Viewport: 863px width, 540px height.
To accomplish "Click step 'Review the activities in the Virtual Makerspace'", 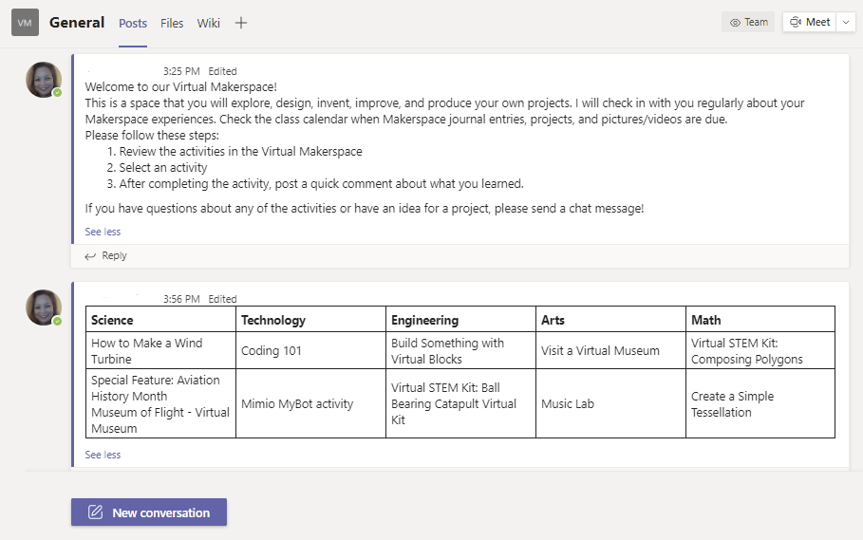I will point(240,151).
